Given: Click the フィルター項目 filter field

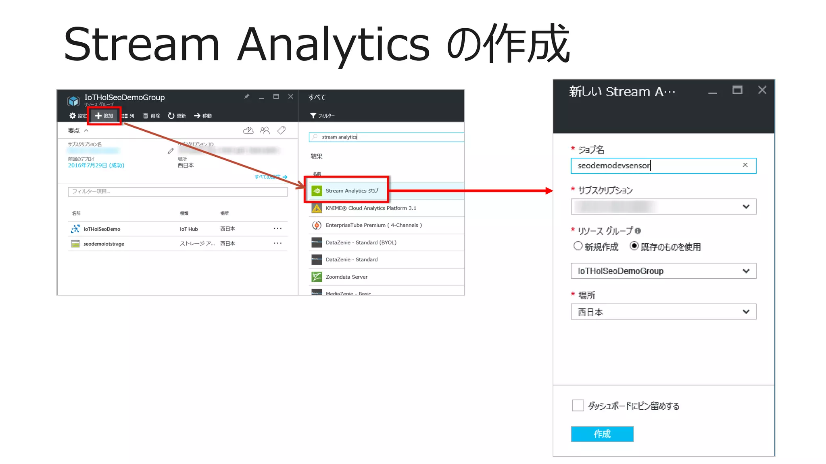Looking at the screenshot, I should point(178,191).
